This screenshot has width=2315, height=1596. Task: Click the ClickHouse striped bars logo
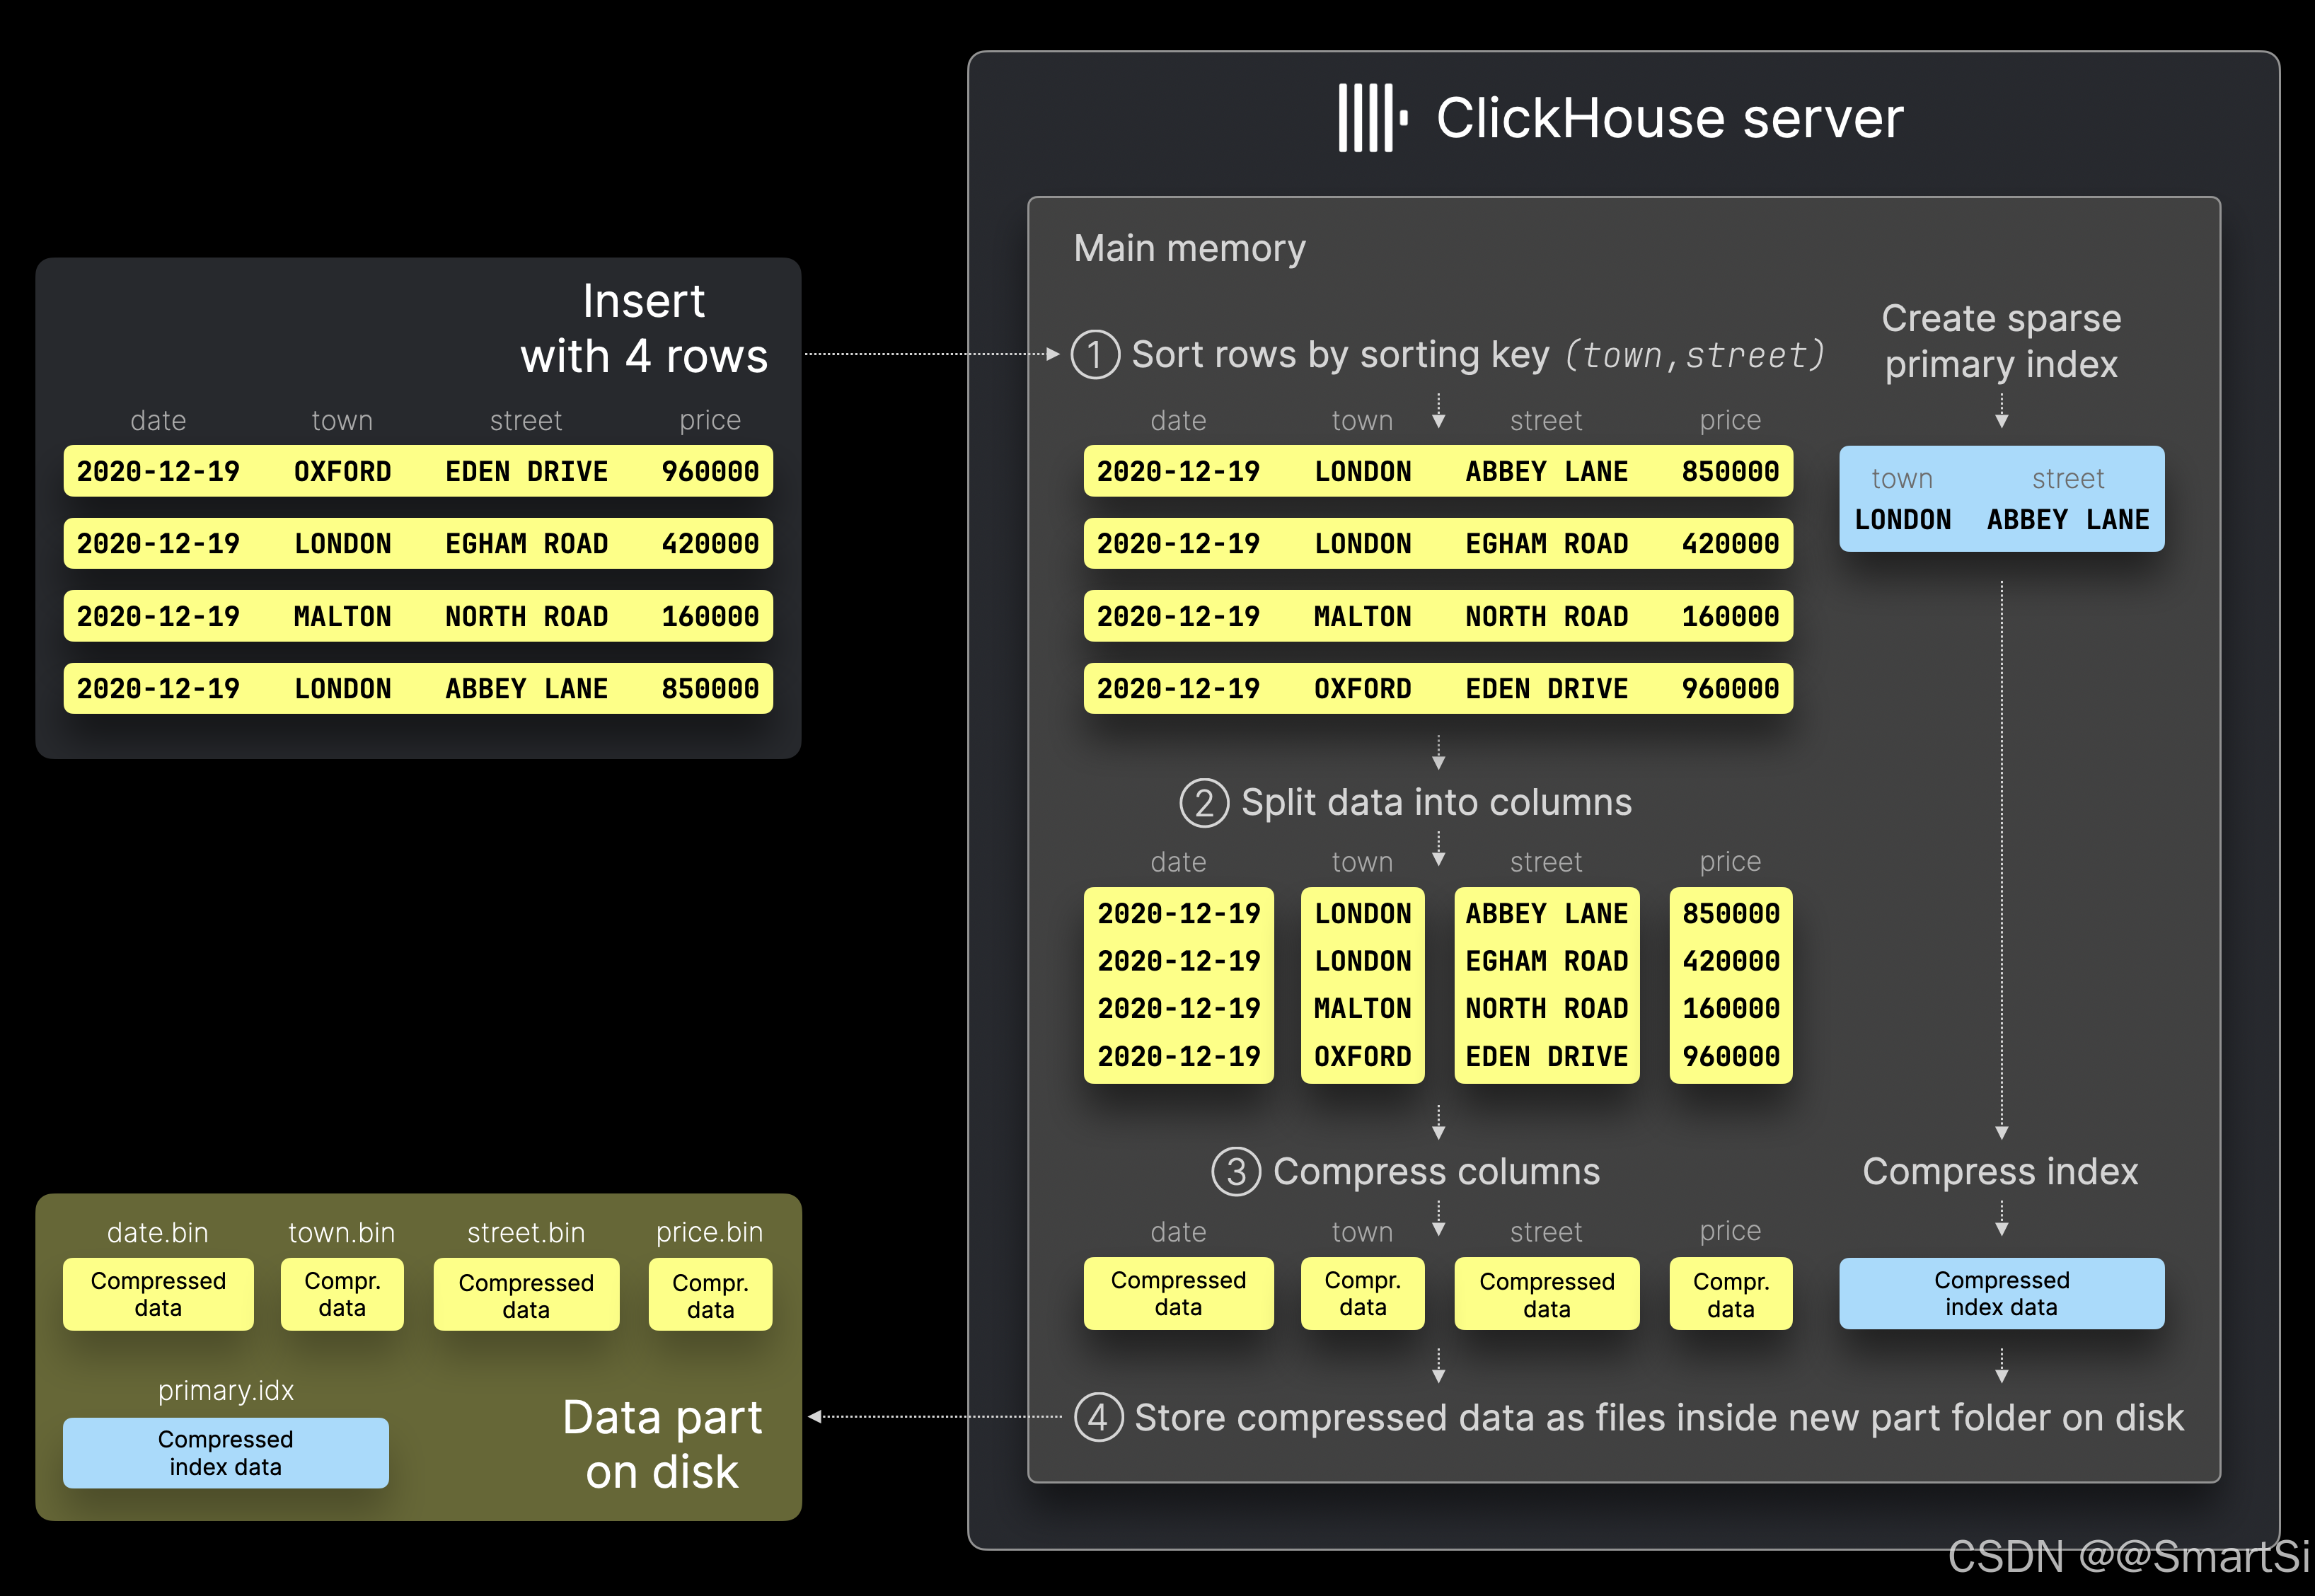tap(1373, 118)
